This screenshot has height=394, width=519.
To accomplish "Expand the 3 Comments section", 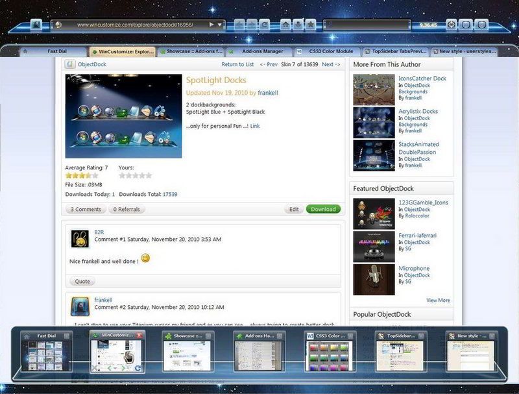I will pos(86,209).
